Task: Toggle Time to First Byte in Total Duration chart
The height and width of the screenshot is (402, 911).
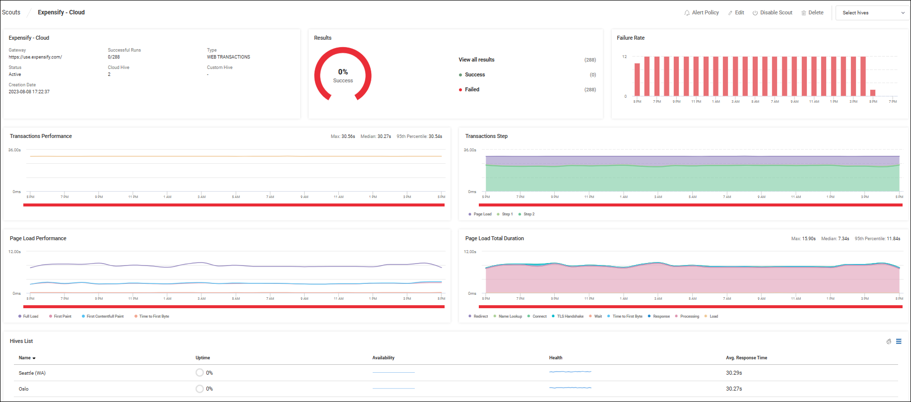Action: pyautogui.click(x=625, y=316)
